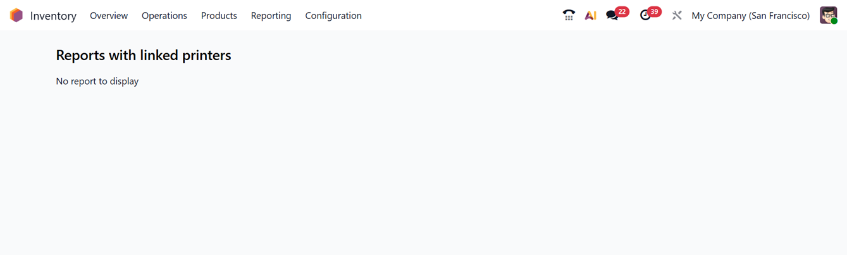847x255 pixels.
Task: Open the activities clock icon
Action: point(645,15)
